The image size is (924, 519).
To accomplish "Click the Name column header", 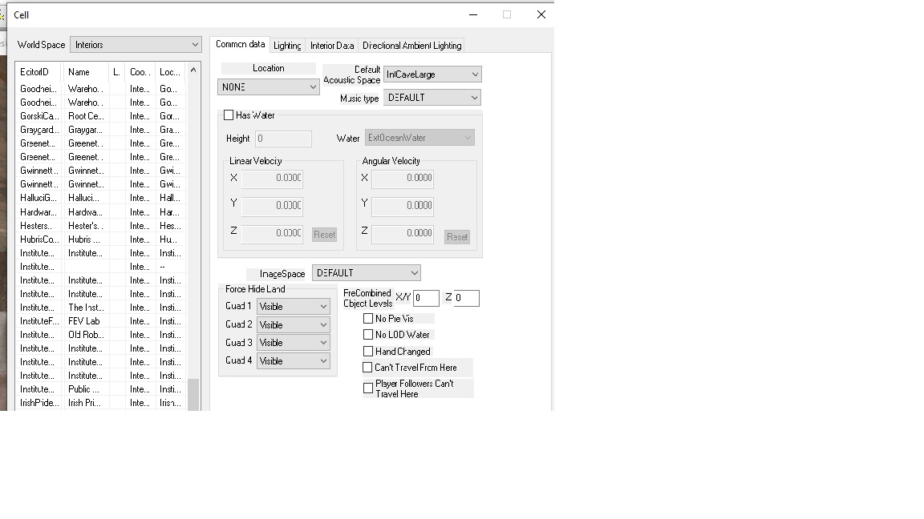I will point(85,72).
